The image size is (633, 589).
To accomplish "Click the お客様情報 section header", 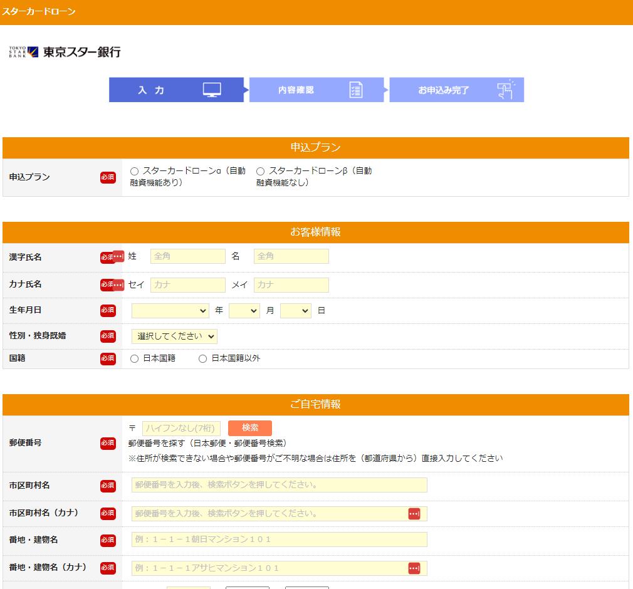I will (x=316, y=232).
